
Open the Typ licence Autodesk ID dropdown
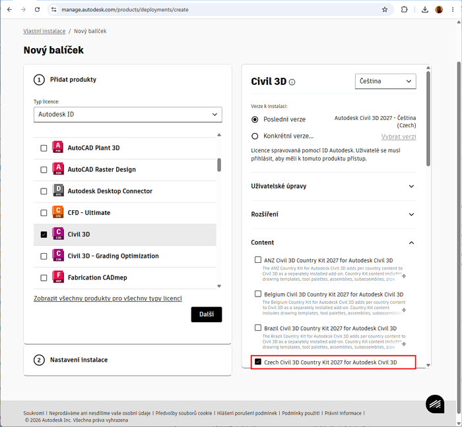[x=128, y=115]
